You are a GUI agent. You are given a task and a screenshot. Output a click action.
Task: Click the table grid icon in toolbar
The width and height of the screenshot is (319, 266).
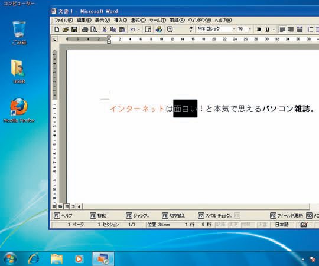(148, 29)
